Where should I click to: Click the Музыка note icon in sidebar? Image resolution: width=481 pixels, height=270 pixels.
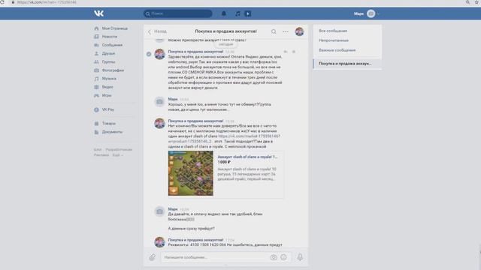(96, 79)
